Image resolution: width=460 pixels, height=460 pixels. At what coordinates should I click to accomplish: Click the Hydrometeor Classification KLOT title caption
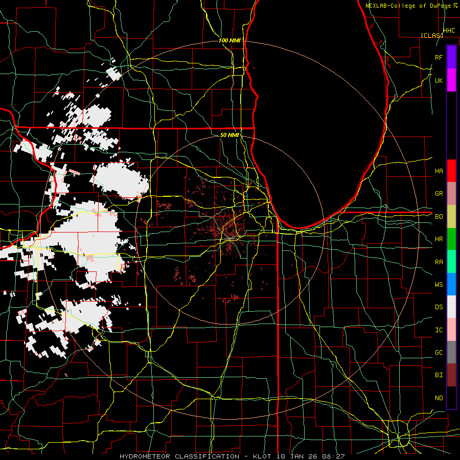tap(232, 456)
